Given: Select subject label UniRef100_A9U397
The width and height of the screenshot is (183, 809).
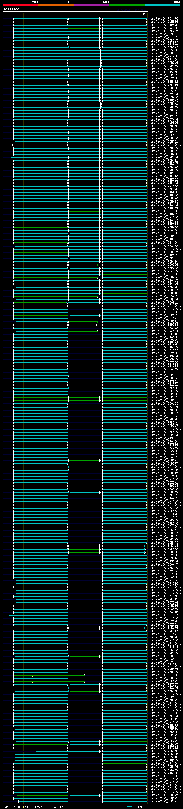Looking at the screenshot, I should tap(164, 53).
